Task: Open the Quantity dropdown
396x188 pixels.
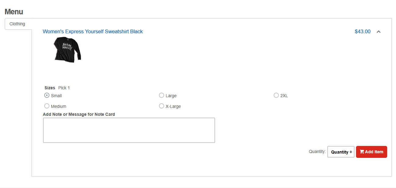Action: 341,152
